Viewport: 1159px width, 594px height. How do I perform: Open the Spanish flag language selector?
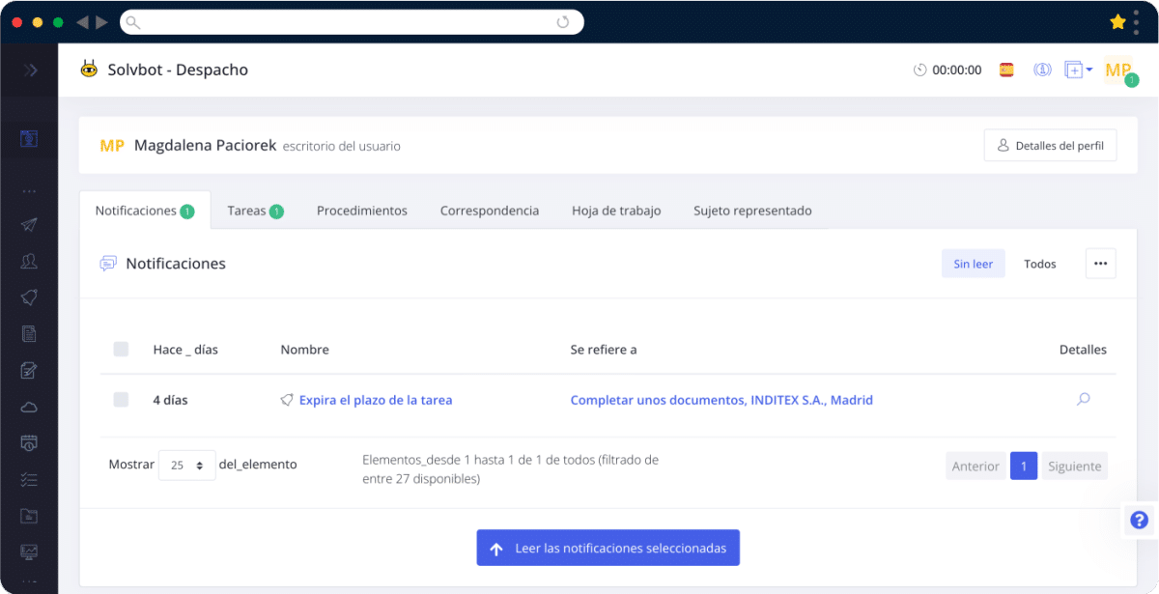point(1006,70)
